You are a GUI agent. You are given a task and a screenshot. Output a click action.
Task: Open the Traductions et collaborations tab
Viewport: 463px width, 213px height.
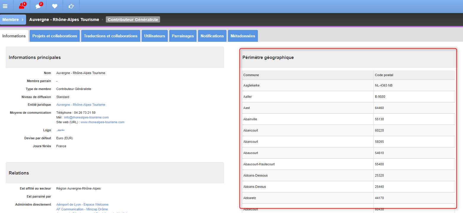tap(111, 36)
